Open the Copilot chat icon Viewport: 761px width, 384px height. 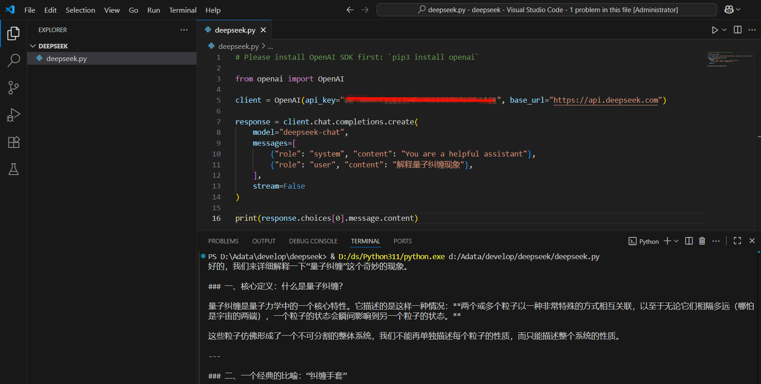[x=729, y=9]
